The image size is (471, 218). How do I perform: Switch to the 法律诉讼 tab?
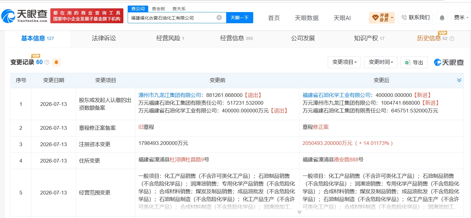[x=104, y=38]
